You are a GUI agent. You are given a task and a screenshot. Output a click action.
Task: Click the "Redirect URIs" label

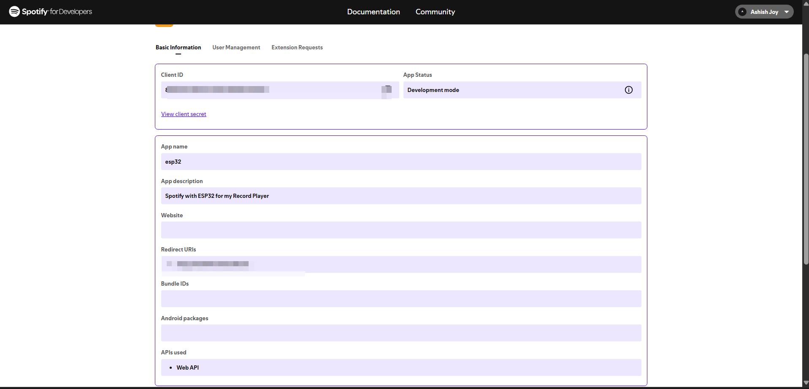[x=178, y=249]
